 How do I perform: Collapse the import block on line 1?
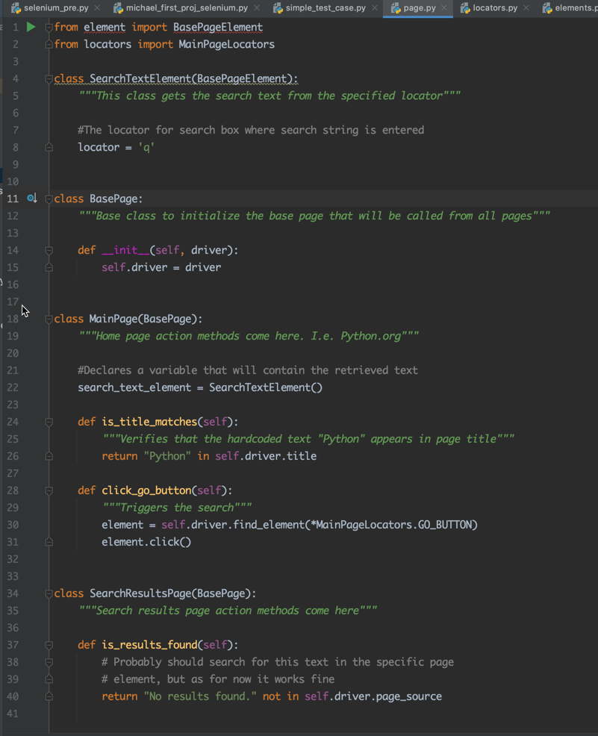[49, 27]
